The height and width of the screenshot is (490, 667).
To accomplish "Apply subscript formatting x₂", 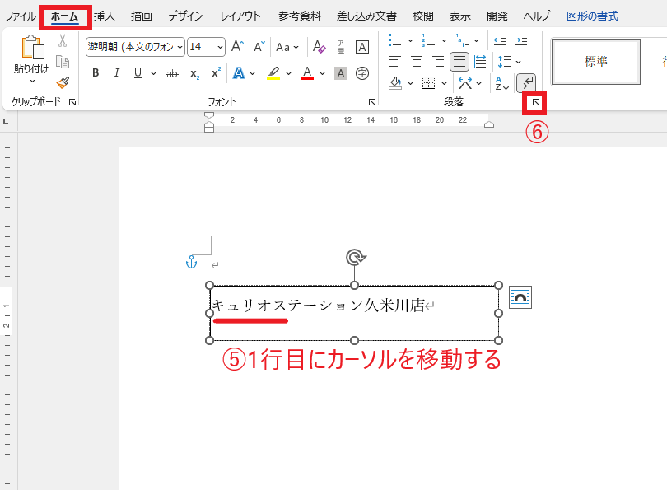I will [x=194, y=74].
